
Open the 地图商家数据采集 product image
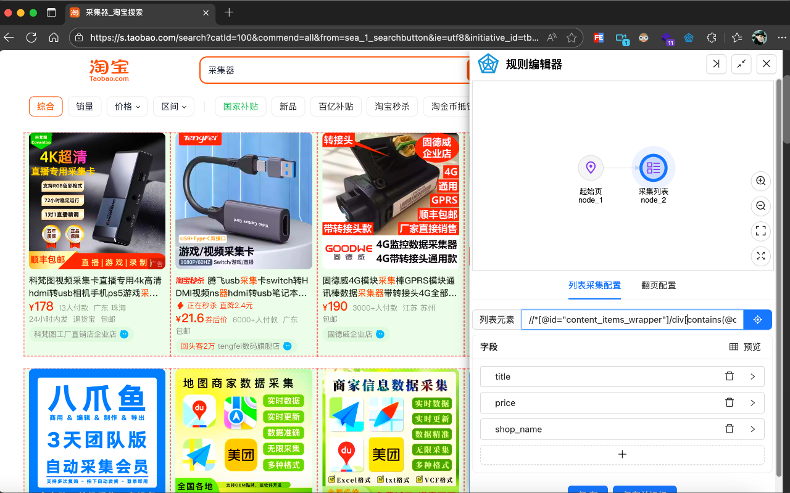pos(244,430)
